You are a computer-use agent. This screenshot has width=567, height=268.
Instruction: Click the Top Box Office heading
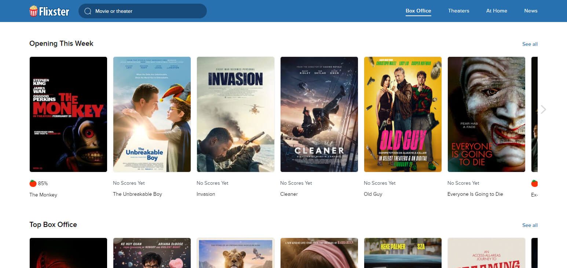[53, 224]
